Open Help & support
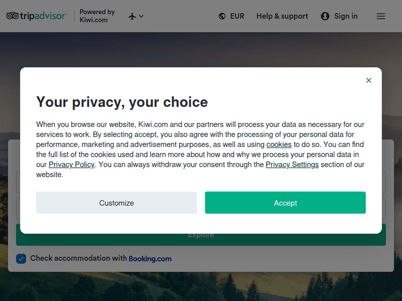This screenshot has height=301, width=402. pos(282,16)
